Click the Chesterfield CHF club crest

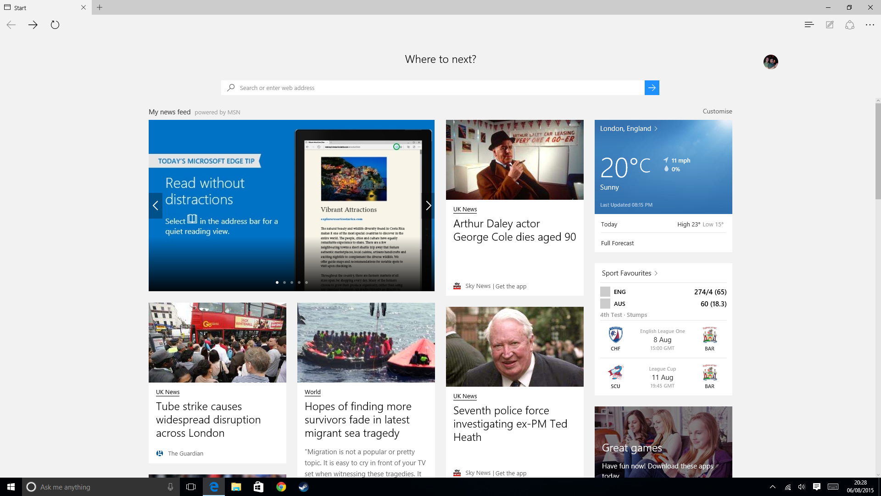click(x=615, y=335)
